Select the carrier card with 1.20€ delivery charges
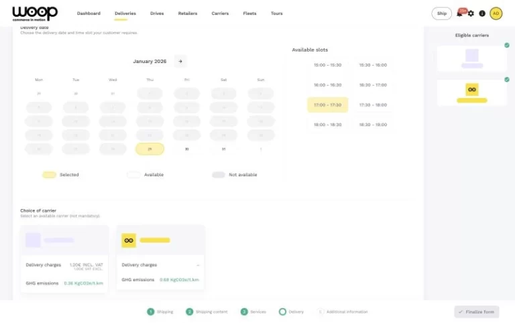 pos(64,258)
